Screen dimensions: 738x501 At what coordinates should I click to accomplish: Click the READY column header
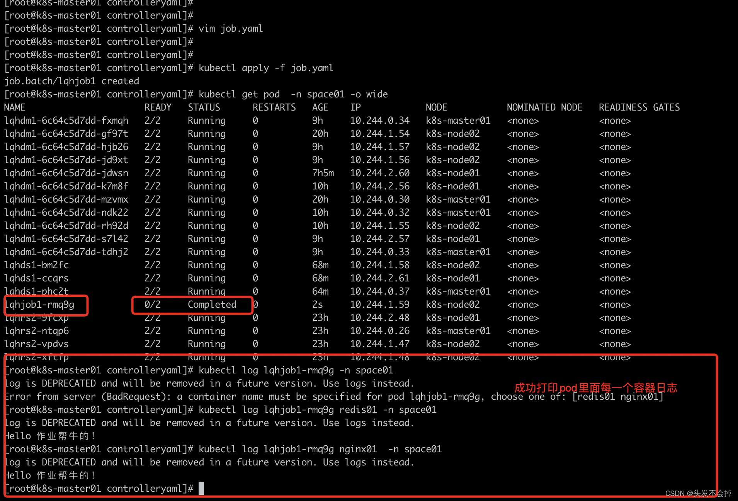158,107
